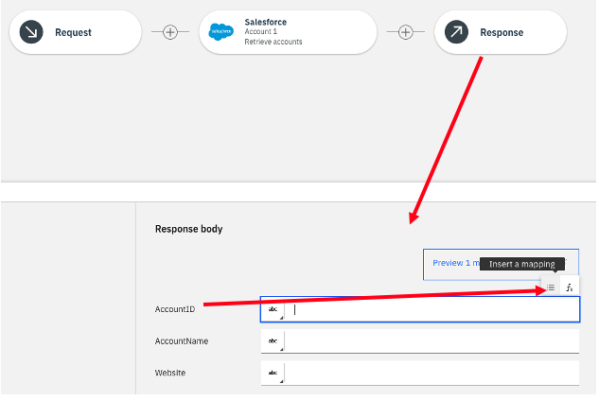The height and width of the screenshot is (401, 599).
Task: Click the Response body heading
Action: (x=188, y=229)
